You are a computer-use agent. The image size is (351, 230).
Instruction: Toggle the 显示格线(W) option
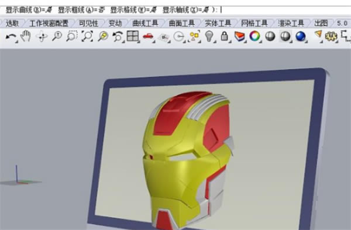tap(133, 10)
